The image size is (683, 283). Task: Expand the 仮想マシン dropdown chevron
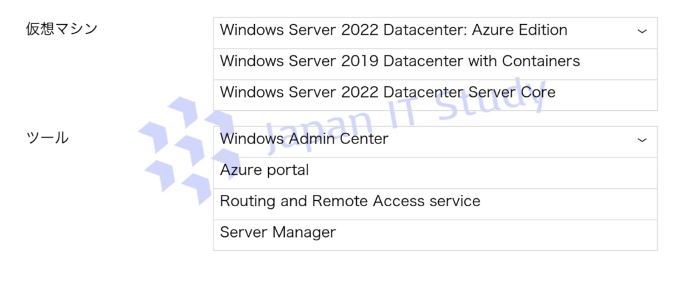[x=642, y=31]
